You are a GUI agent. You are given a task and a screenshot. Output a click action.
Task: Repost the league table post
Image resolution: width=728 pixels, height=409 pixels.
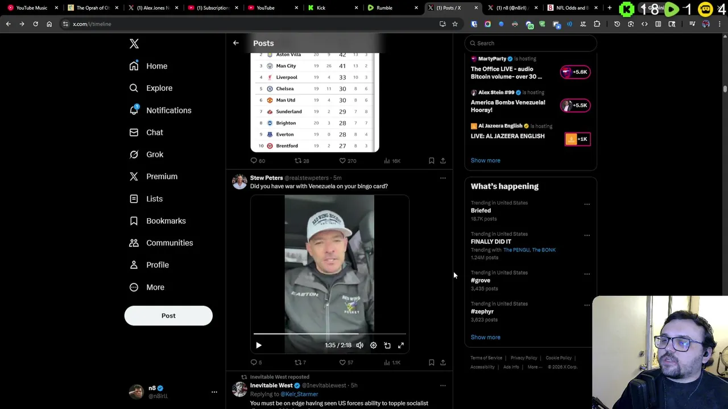(x=301, y=161)
